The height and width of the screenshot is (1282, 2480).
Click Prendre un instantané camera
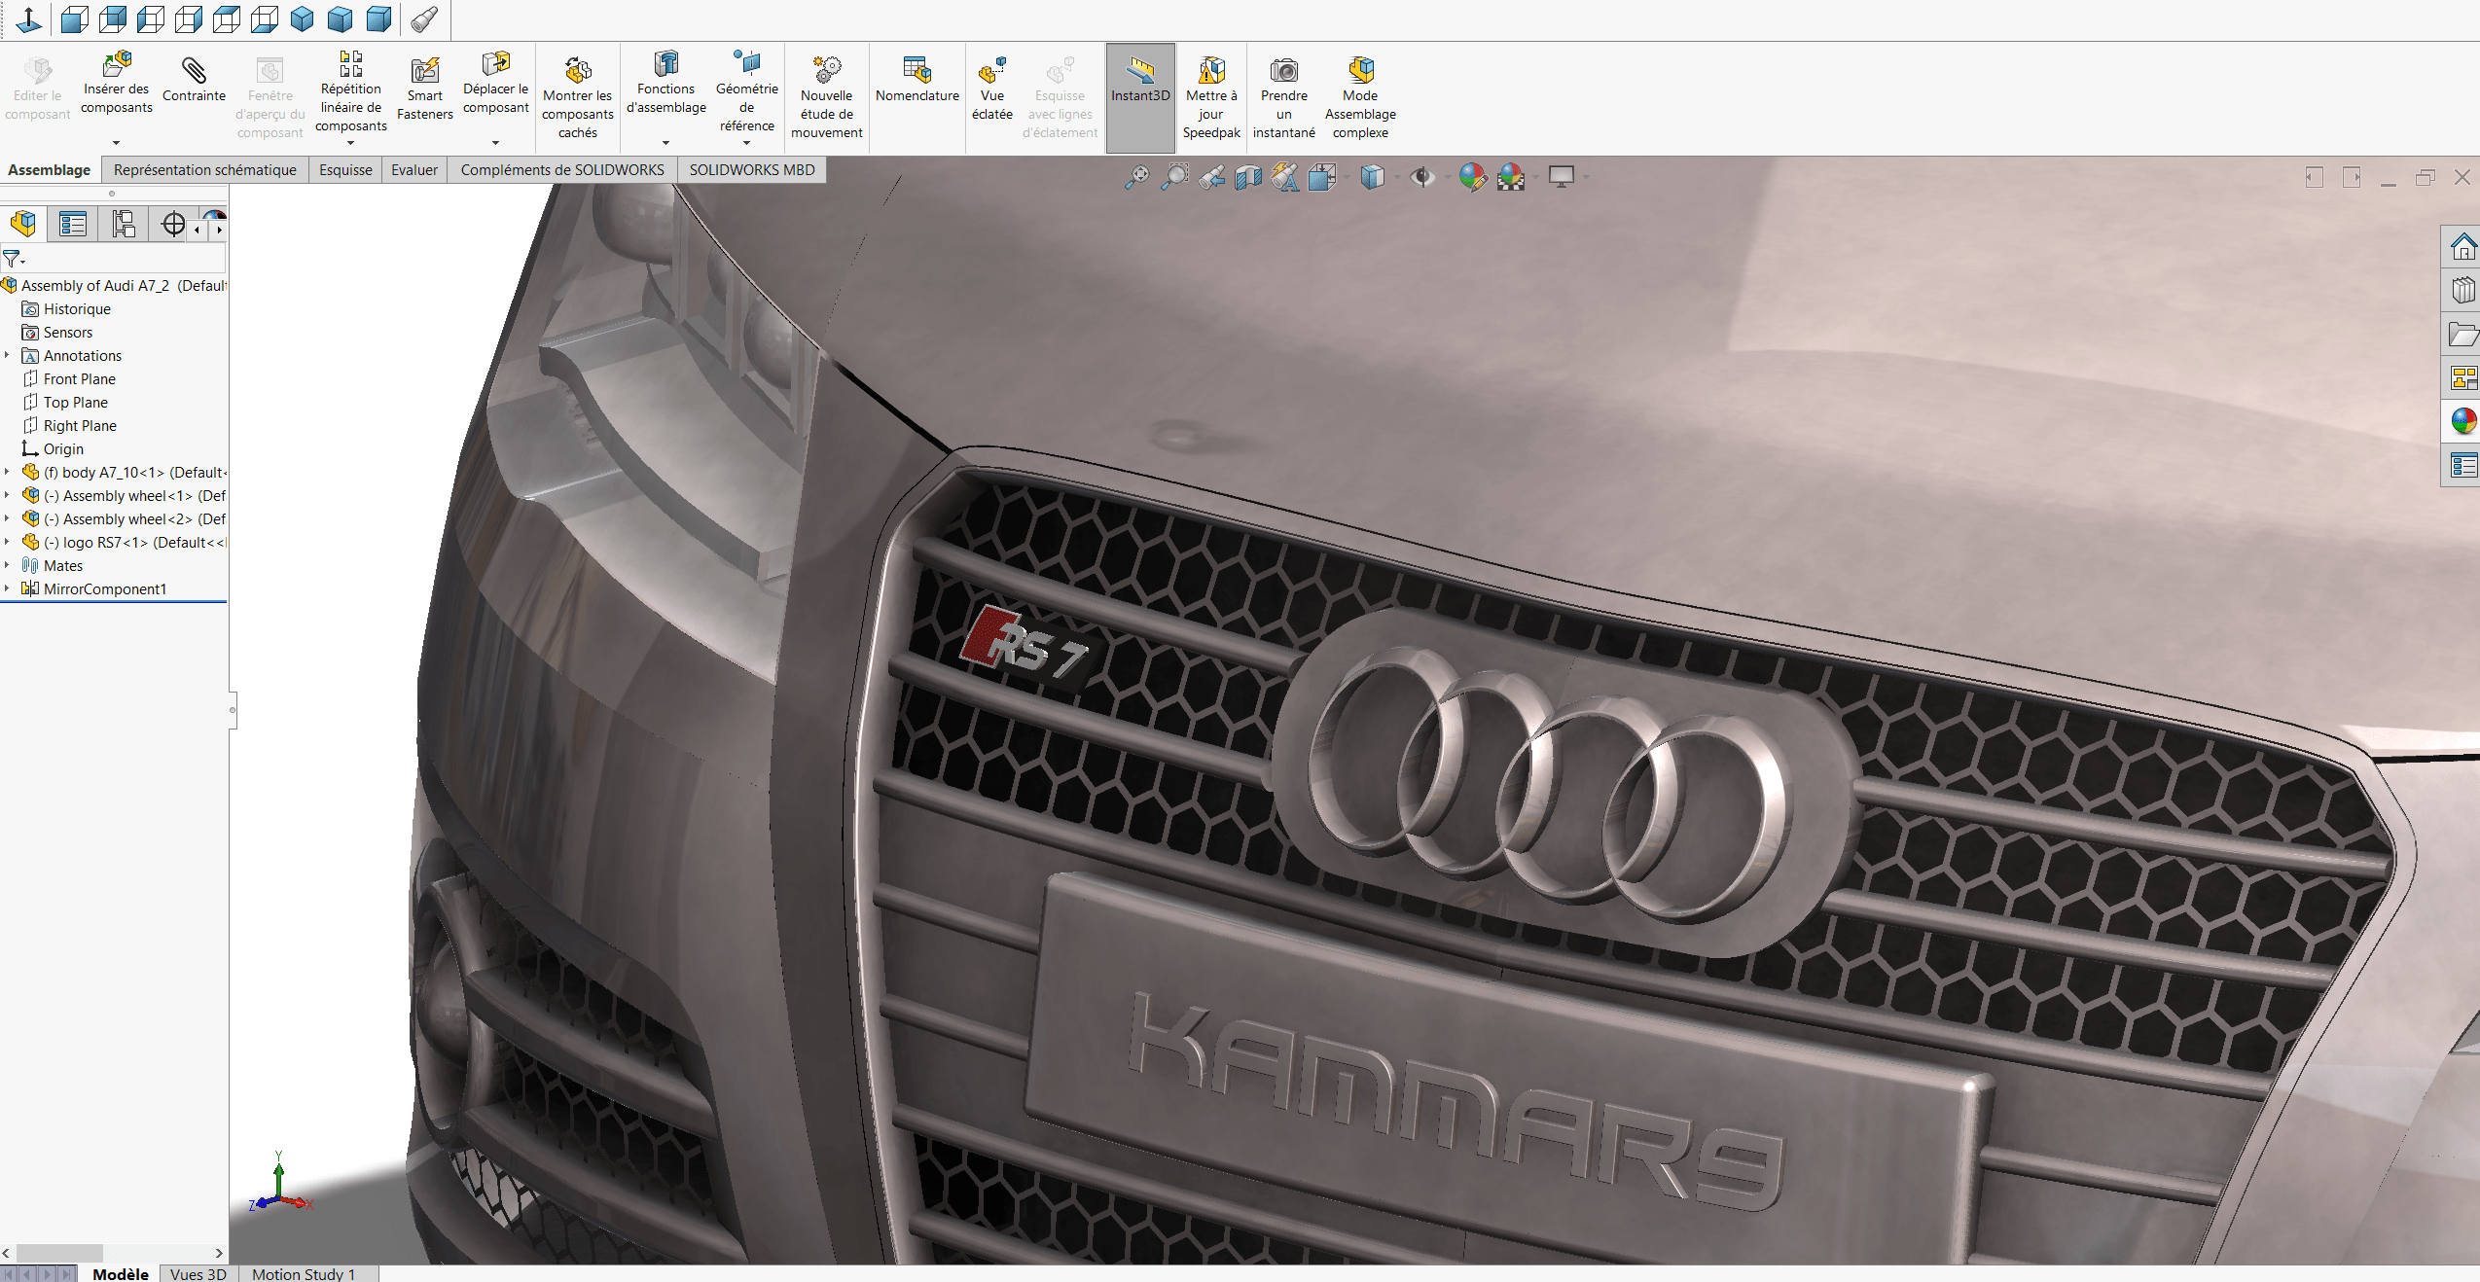click(x=1284, y=96)
